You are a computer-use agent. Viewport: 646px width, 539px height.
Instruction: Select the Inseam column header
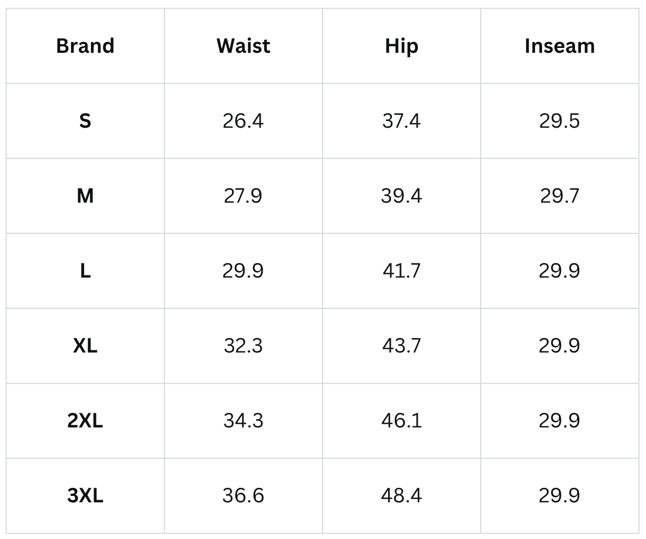coord(560,46)
